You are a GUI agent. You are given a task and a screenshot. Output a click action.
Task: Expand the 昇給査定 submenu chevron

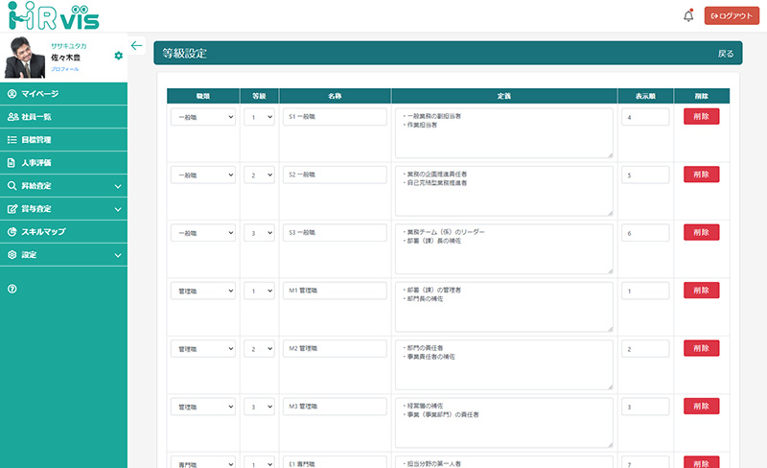(x=118, y=186)
